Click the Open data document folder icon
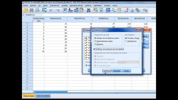 (26, 10)
